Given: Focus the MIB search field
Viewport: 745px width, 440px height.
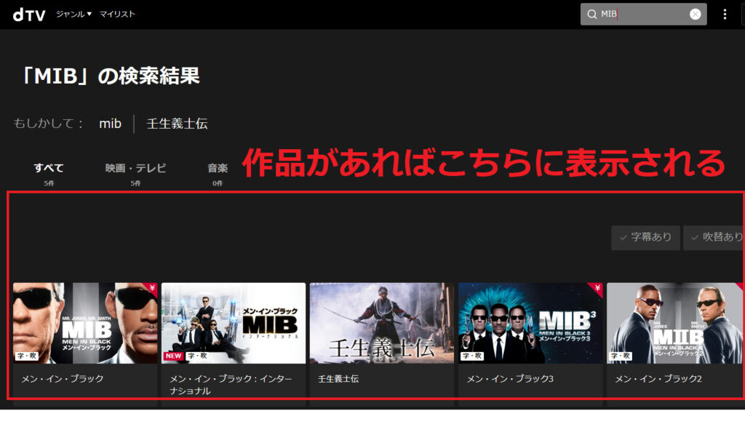Looking at the screenshot, I should [x=643, y=15].
